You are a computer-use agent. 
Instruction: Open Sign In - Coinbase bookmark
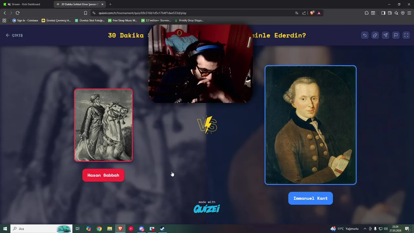pos(25,20)
